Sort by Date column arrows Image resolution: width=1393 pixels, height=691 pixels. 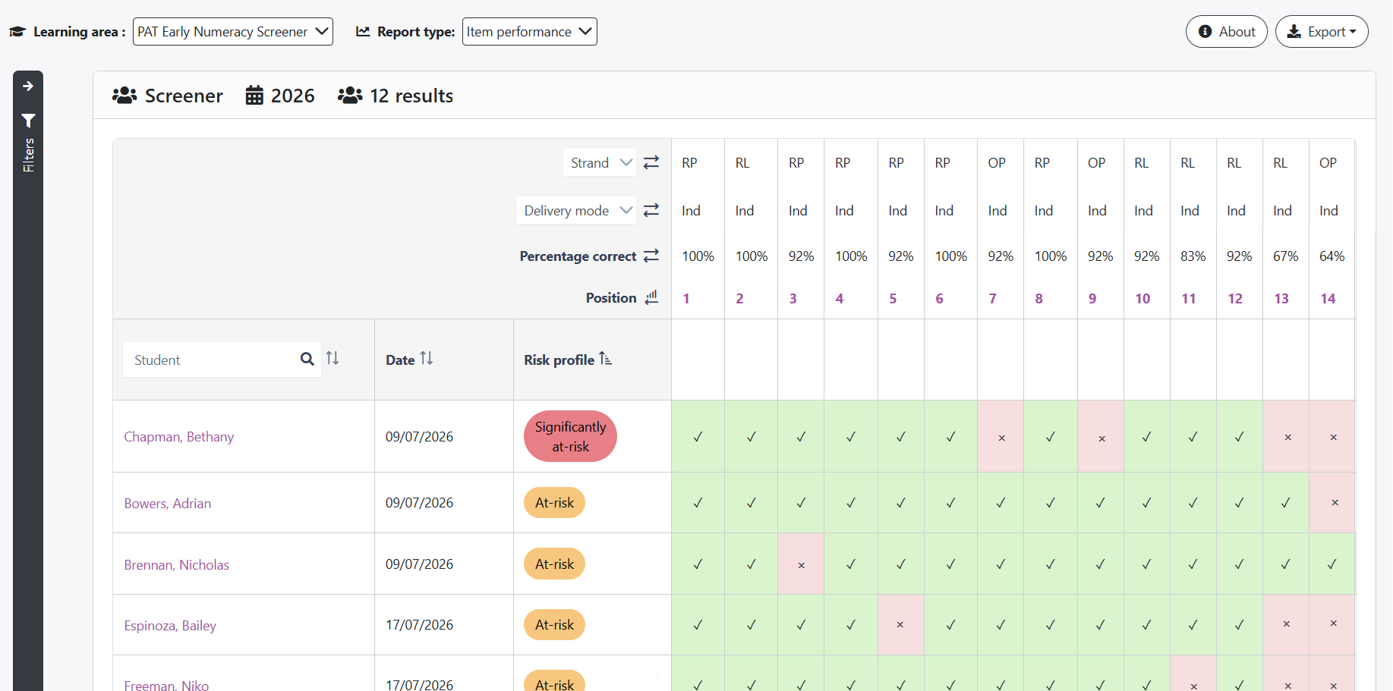coord(427,358)
